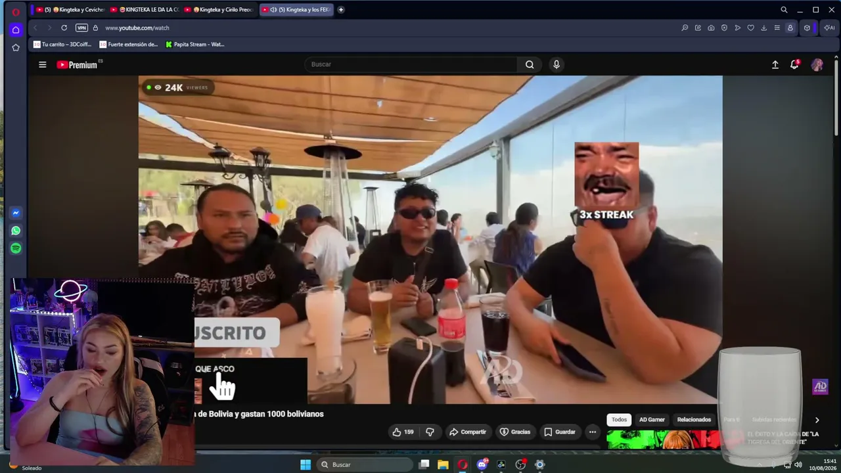Click the YouTube 'Buscar' search field
Viewport: 841px width, 473px height.
[x=411, y=64]
